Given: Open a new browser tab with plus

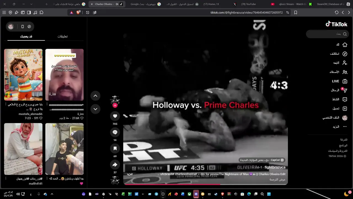Looking at the screenshot, I should point(46,4).
